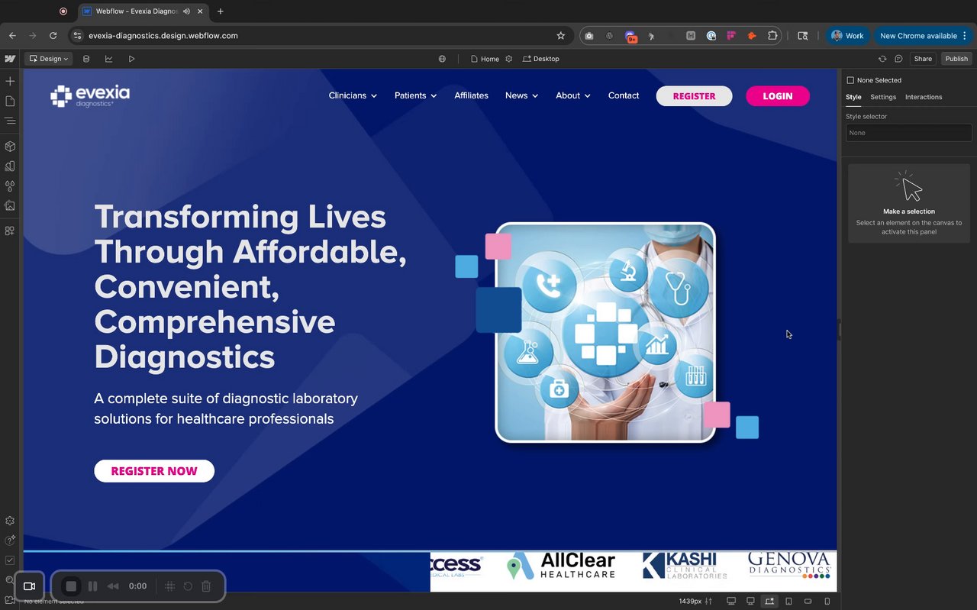Open the comments icon near Share
Screen dimensions: 977x610
(x=898, y=59)
